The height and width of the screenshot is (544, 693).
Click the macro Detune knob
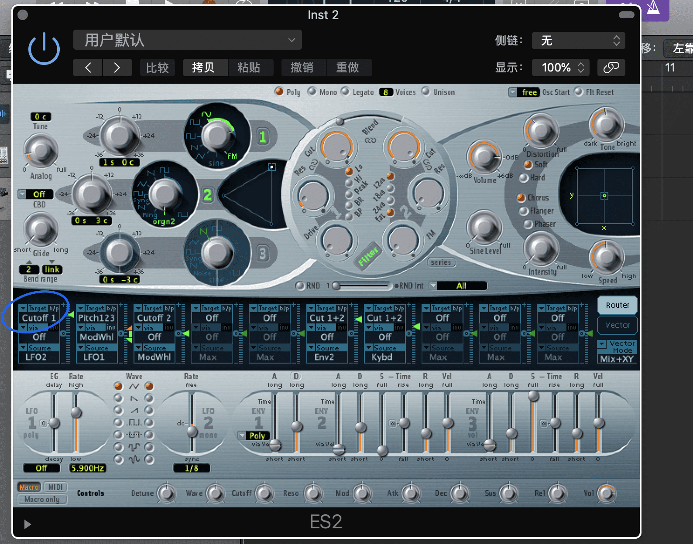[166, 493]
